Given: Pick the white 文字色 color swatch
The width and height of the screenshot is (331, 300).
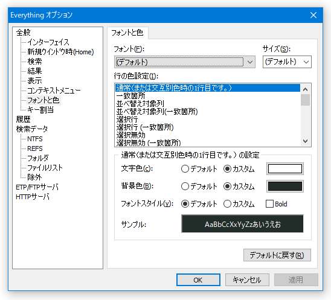Looking at the screenshot, I should coord(285,169).
